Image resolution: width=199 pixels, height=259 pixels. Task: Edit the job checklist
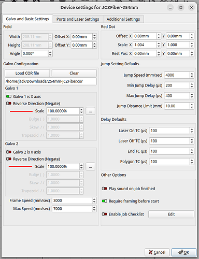(x=171, y=214)
